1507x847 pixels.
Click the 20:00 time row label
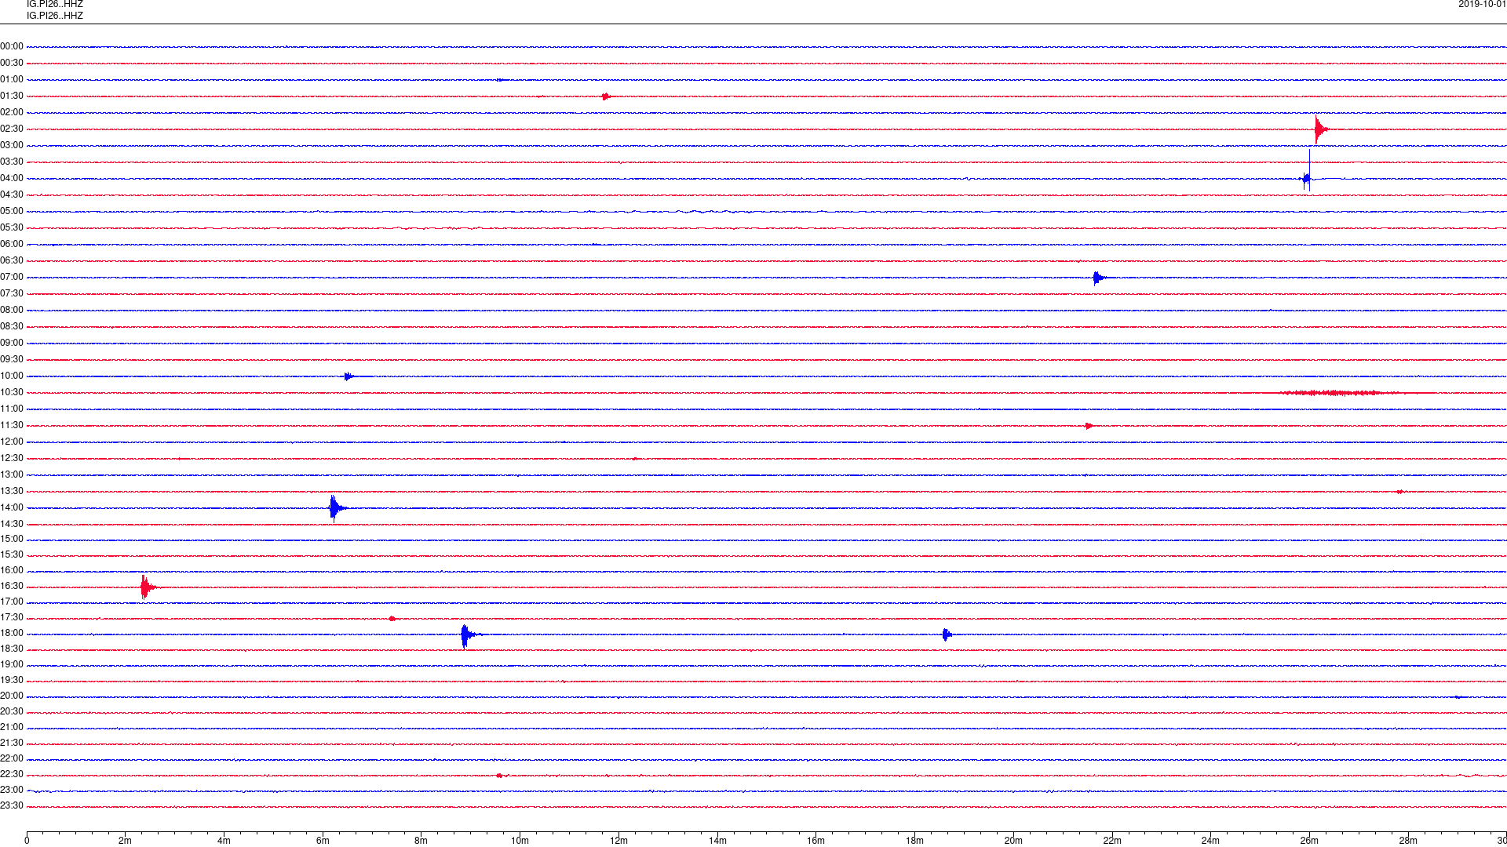coord(12,696)
